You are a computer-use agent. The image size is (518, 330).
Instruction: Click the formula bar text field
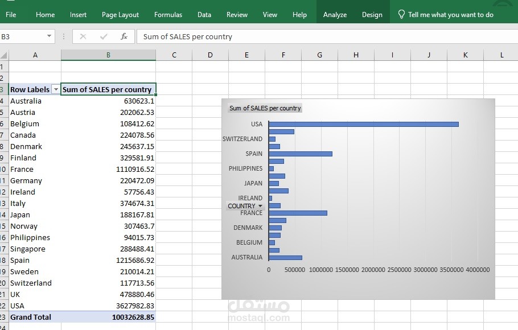coord(327,36)
